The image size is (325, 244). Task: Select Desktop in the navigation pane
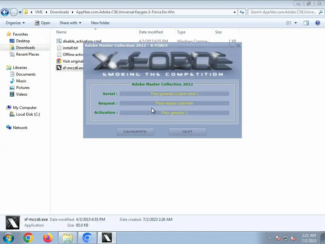pos(23,41)
